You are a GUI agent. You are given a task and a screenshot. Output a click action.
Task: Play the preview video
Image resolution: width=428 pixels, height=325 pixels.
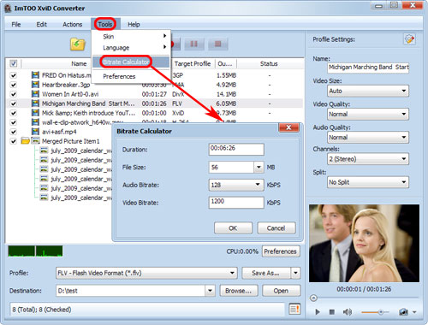318,312
